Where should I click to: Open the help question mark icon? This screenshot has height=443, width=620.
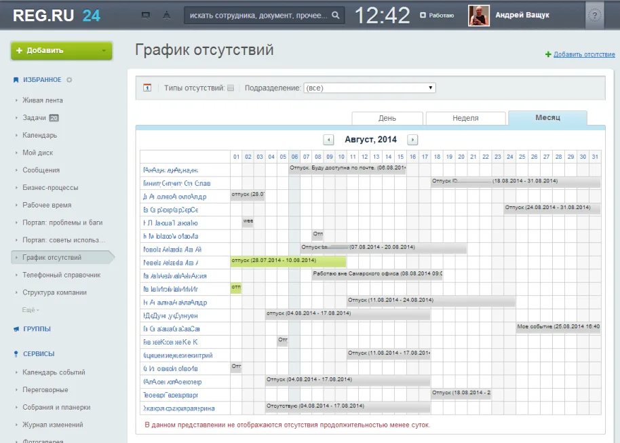click(595, 16)
